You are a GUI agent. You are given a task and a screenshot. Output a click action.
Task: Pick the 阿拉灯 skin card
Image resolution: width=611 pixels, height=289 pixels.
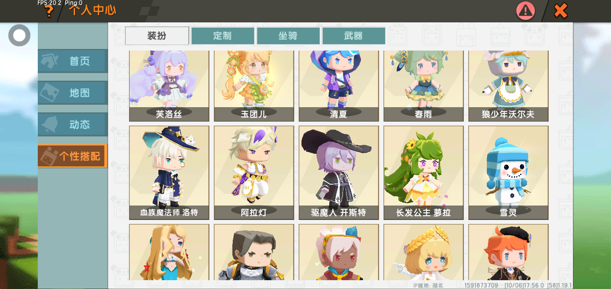point(254,173)
